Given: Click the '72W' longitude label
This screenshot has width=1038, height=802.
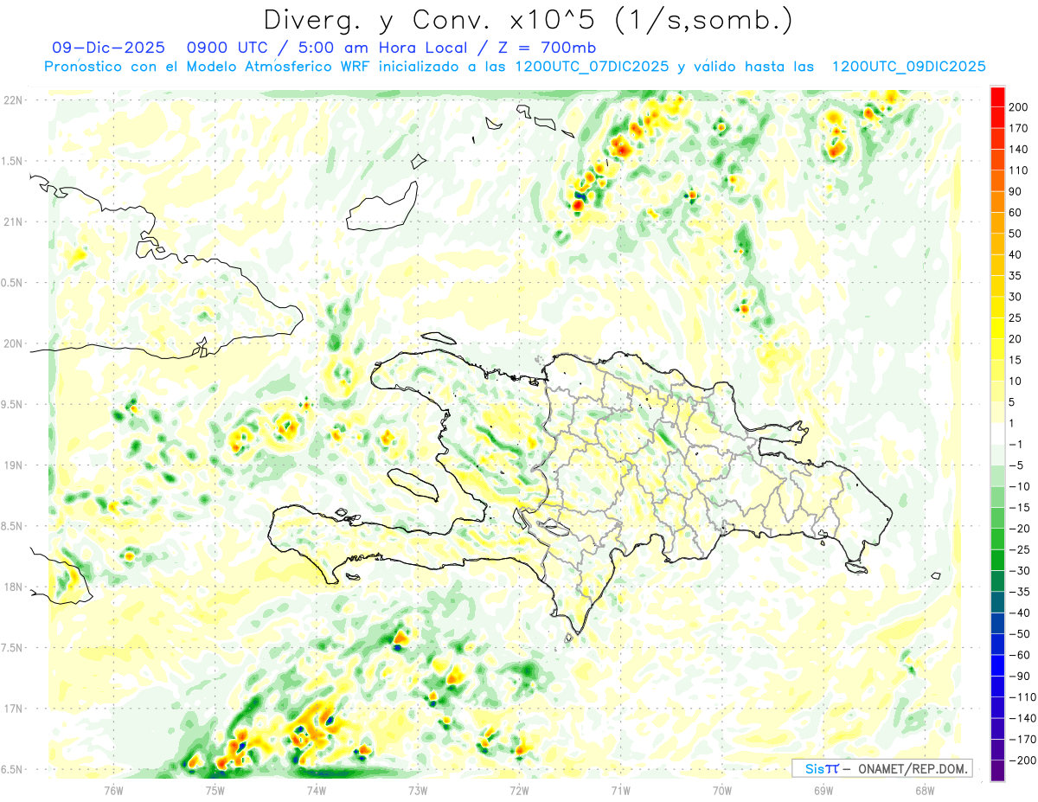Looking at the screenshot, I should pyautogui.click(x=519, y=791).
